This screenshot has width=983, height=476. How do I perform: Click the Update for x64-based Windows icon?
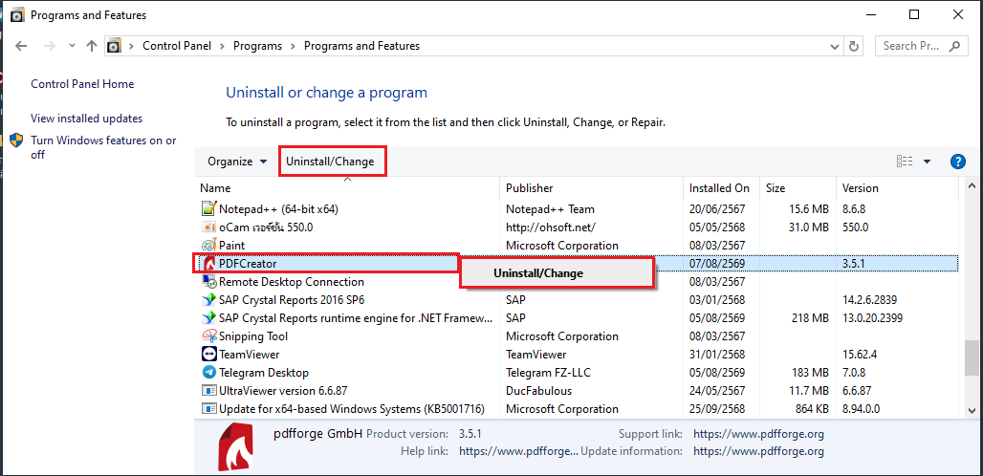[x=208, y=409]
